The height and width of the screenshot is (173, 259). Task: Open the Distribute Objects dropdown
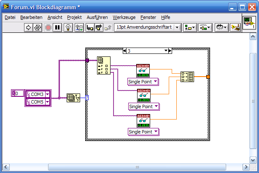[x=205, y=27]
